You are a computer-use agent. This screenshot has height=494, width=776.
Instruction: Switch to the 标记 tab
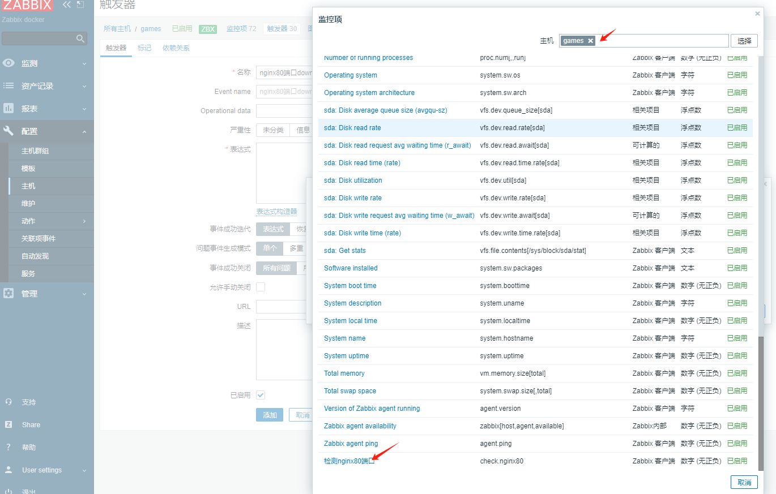pos(144,48)
